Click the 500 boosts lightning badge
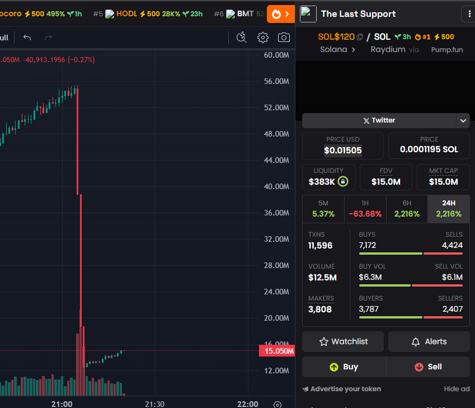Image resolution: width=475 pixels, height=408 pixels. click(x=444, y=37)
